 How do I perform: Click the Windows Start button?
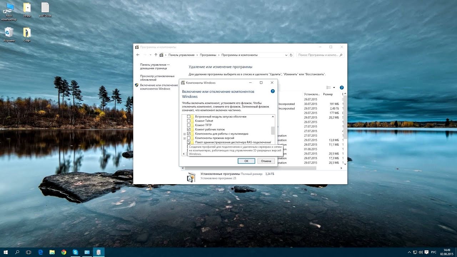(x=6, y=252)
